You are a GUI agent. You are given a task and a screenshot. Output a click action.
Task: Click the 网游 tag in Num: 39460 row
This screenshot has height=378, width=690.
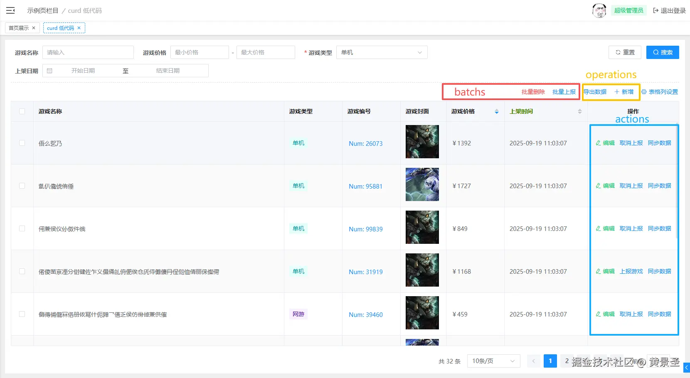pyautogui.click(x=298, y=314)
